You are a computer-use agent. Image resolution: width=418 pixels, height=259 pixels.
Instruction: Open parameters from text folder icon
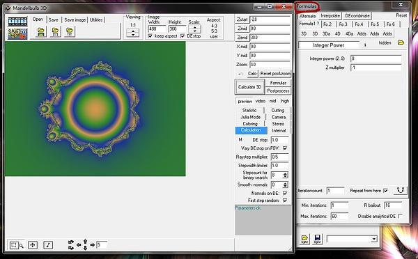[x=69, y=32]
